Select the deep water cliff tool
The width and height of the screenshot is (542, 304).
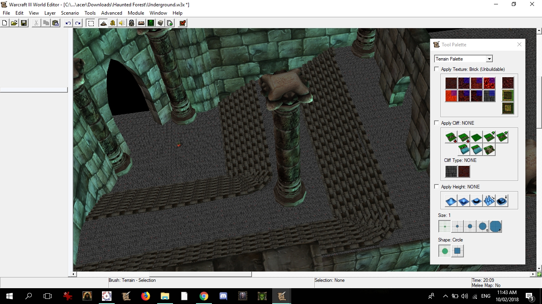coord(463,150)
